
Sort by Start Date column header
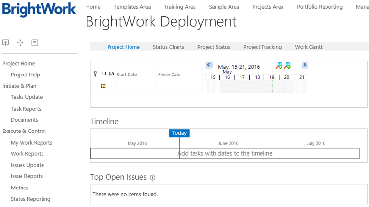tap(127, 75)
